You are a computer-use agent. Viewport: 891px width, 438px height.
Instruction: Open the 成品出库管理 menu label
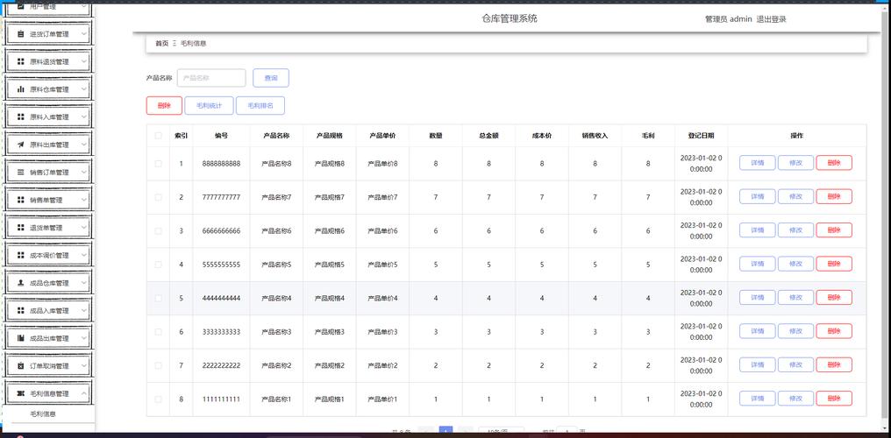click(x=49, y=338)
